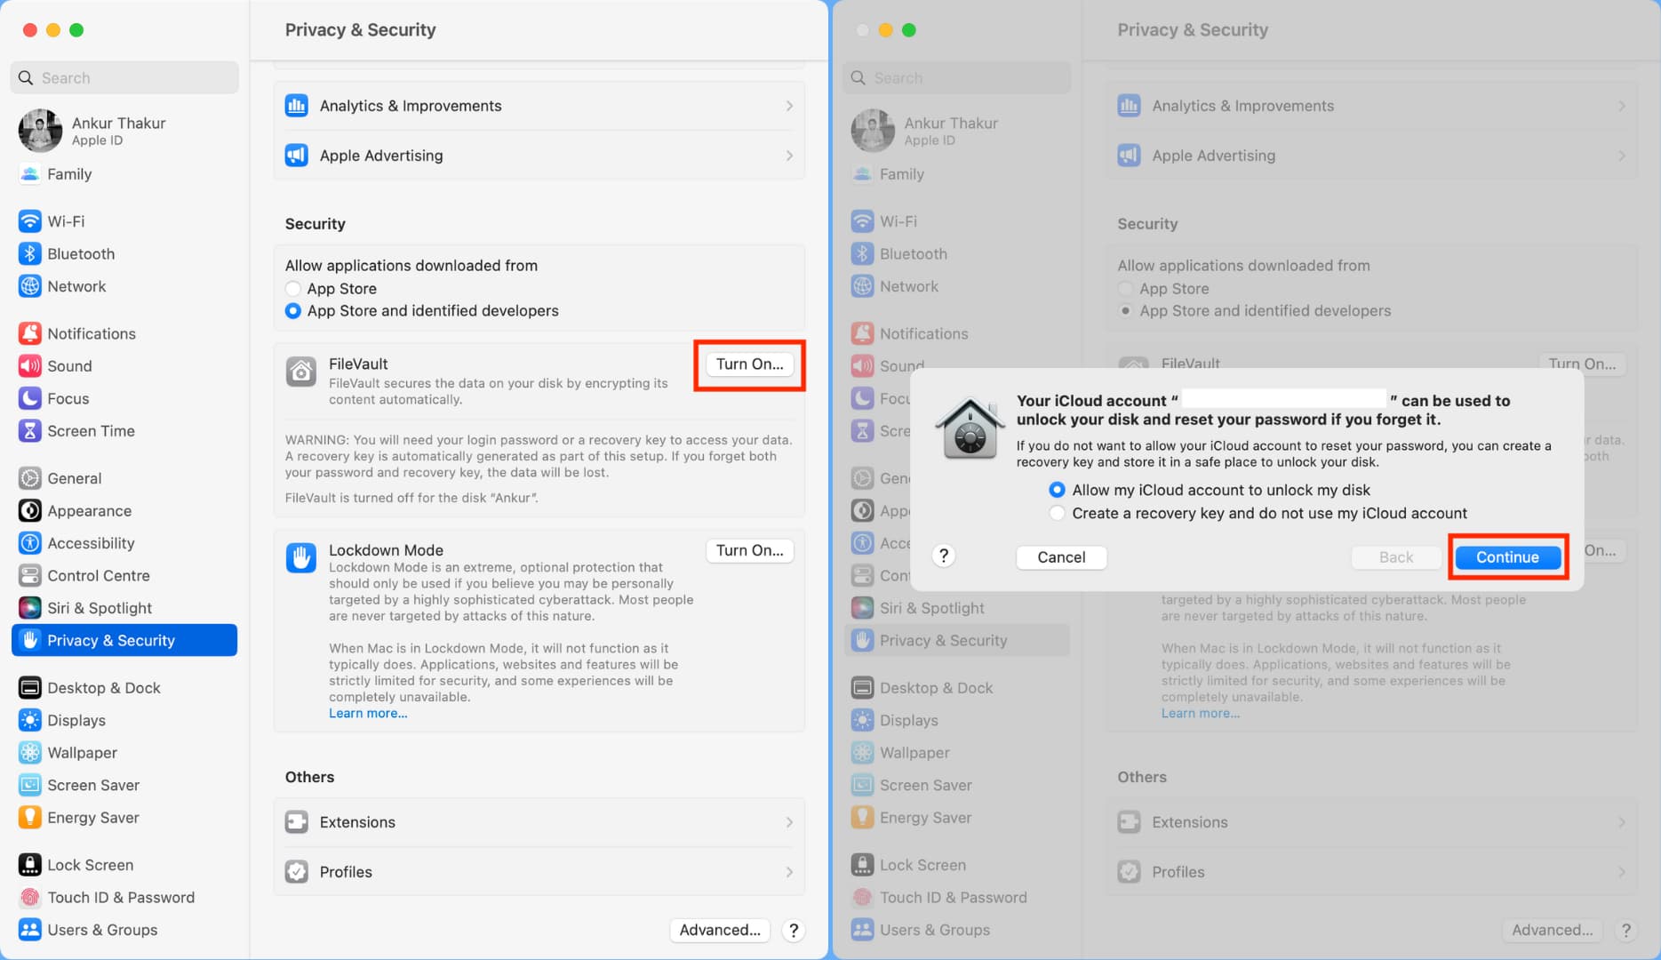
Task: Open the Siri & Spotlight icon
Action: point(29,608)
